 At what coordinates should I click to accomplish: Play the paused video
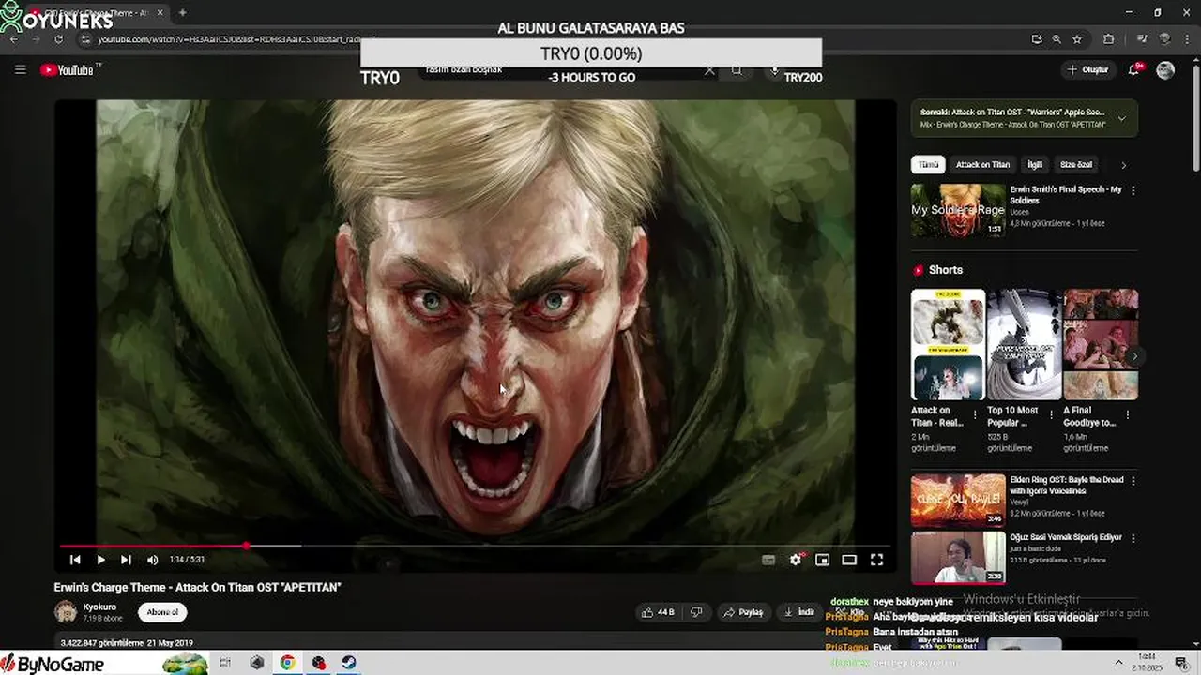pos(100,560)
